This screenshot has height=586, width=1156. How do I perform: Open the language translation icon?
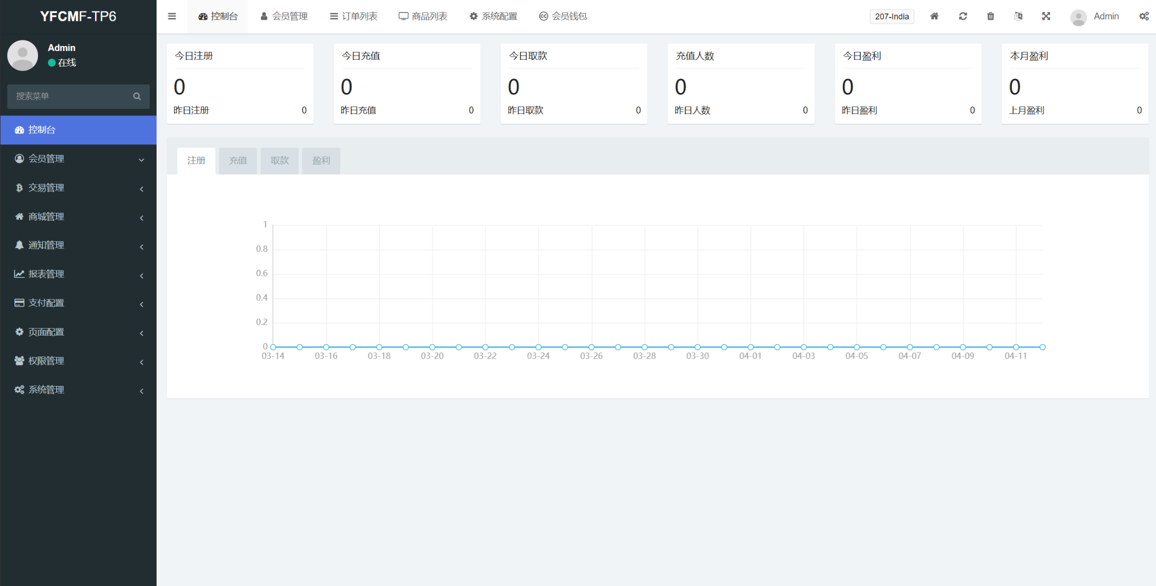click(x=1018, y=16)
